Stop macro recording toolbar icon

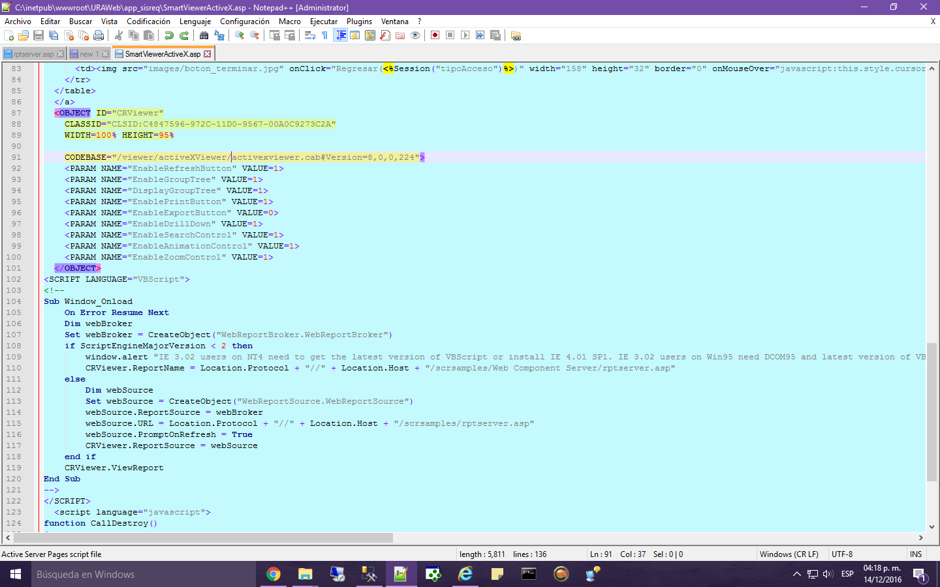(450, 35)
